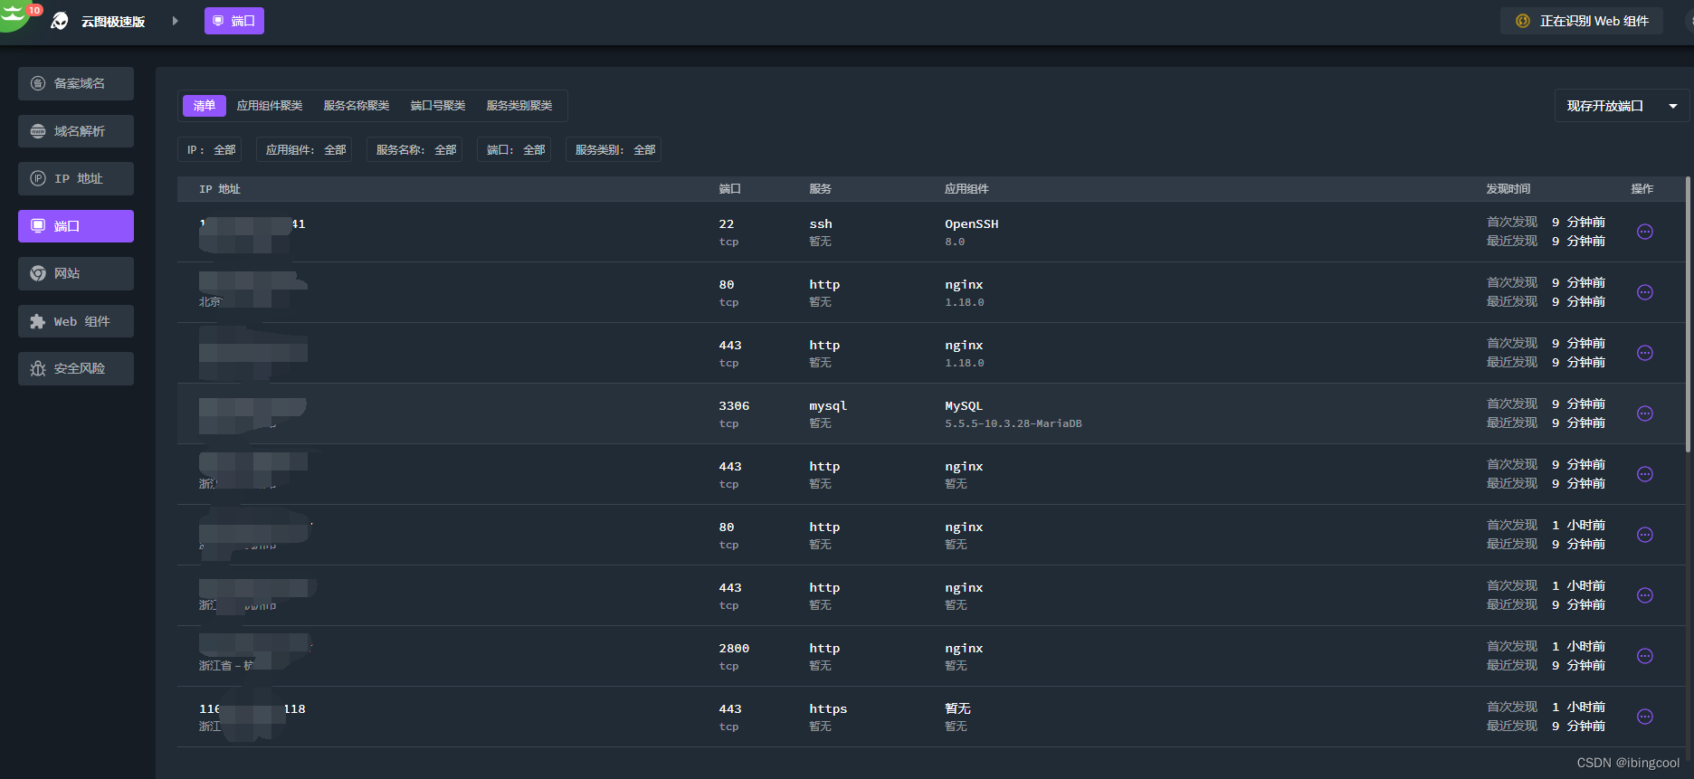
Task: Open action menu for nginx 1.18.0 port 443 row
Action: (x=1645, y=353)
